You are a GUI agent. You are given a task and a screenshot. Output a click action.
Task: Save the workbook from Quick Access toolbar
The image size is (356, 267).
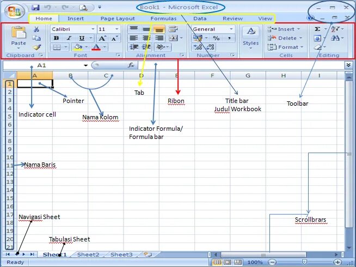click(35, 8)
